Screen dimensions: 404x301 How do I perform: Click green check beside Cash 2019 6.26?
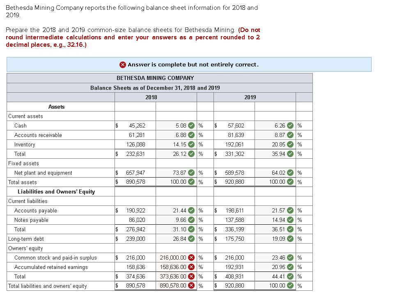pyautogui.click(x=290, y=125)
